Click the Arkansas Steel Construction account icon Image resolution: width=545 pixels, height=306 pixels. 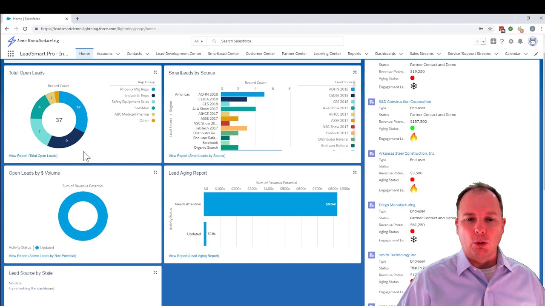(372, 153)
